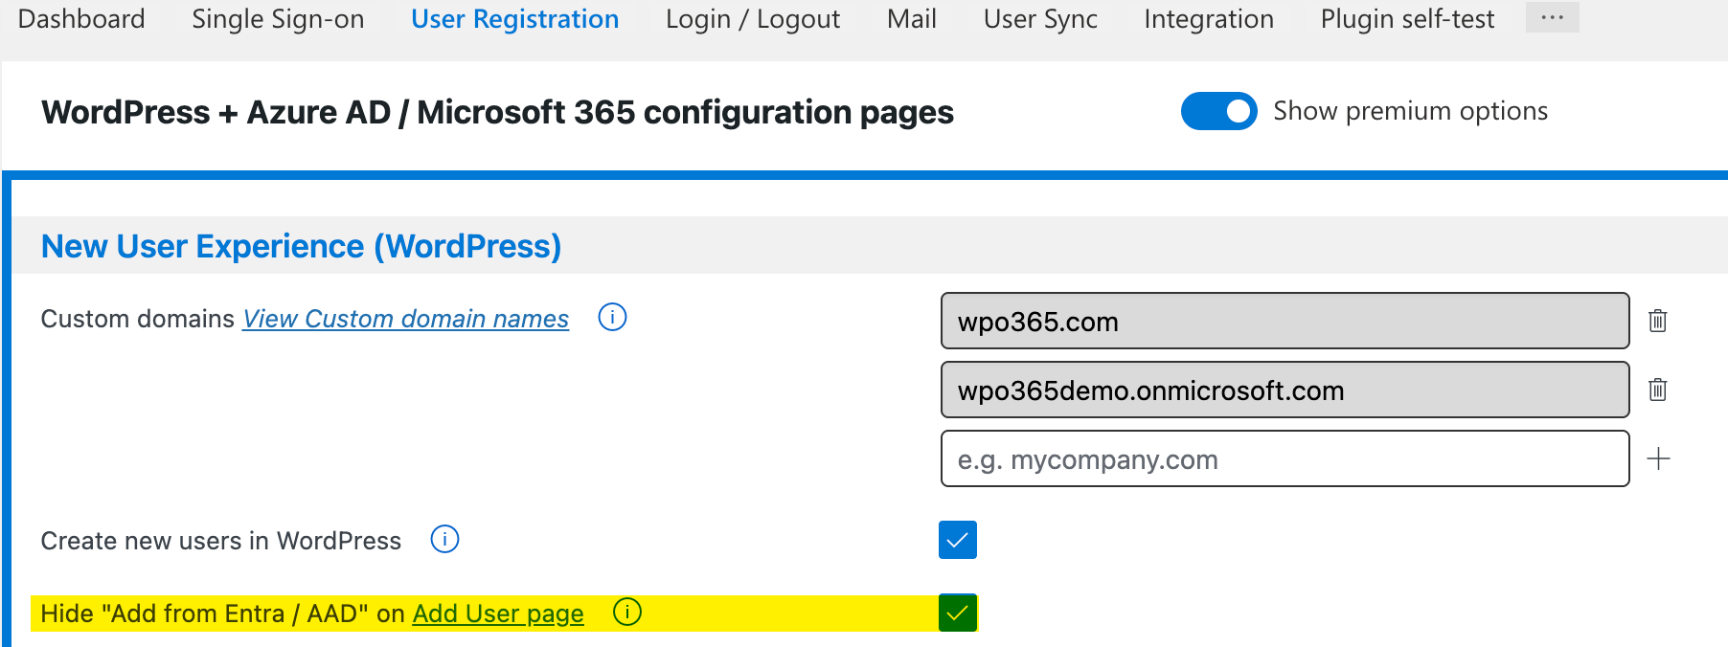The width and height of the screenshot is (1728, 647).
Task: Show info for Create new users in WordPress
Action: [444, 539]
